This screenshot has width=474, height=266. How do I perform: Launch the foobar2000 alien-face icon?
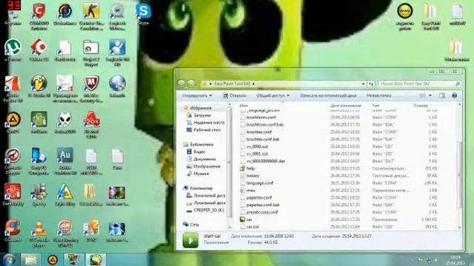pyautogui.click(x=65, y=122)
